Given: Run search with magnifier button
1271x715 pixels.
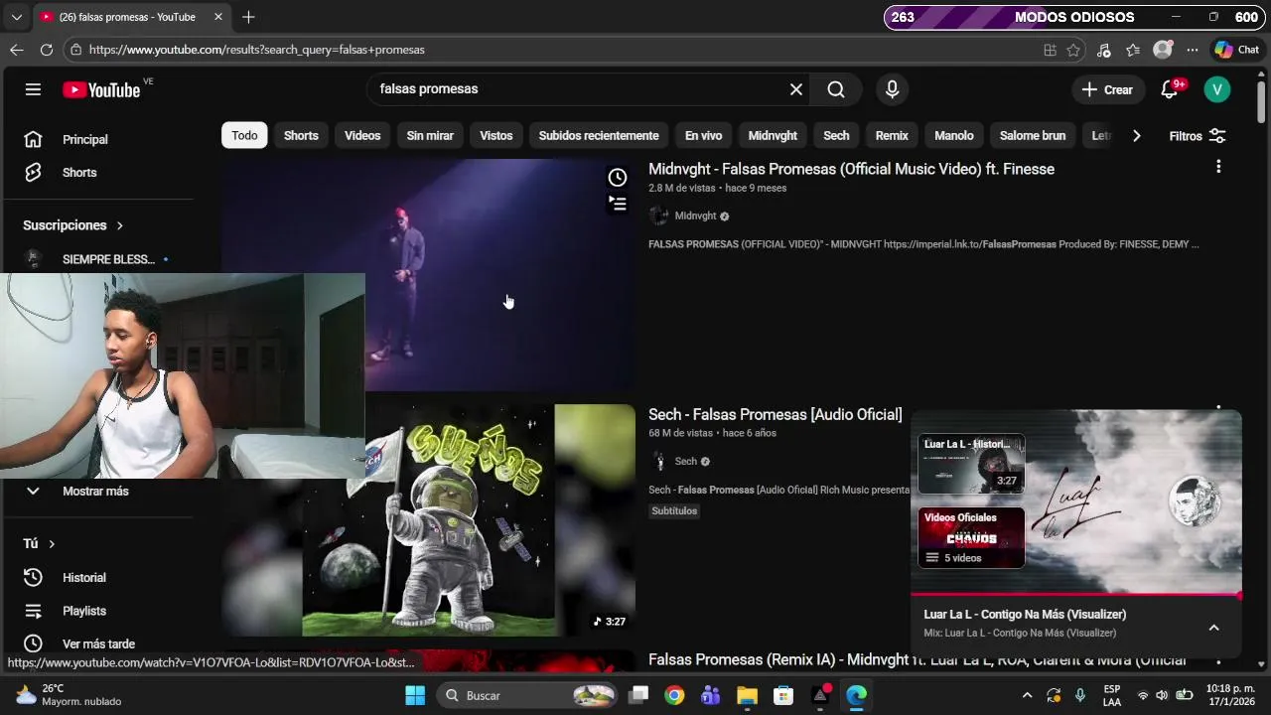Looking at the screenshot, I should pyautogui.click(x=836, y=89).
